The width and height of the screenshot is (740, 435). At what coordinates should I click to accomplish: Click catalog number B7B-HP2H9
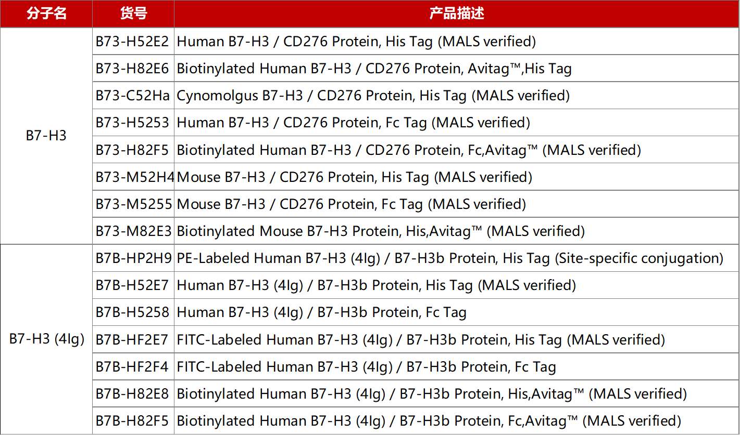(x=133, y=258)
